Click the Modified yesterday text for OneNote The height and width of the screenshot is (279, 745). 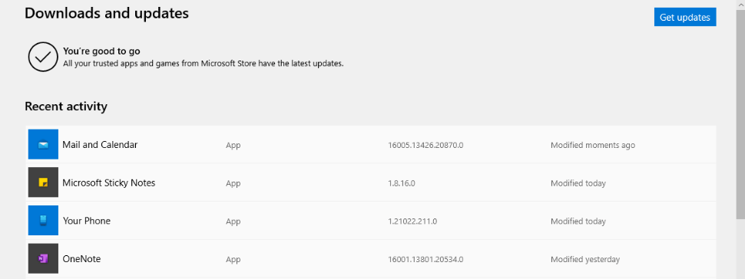pyautogui.click(x=585, y=260)
